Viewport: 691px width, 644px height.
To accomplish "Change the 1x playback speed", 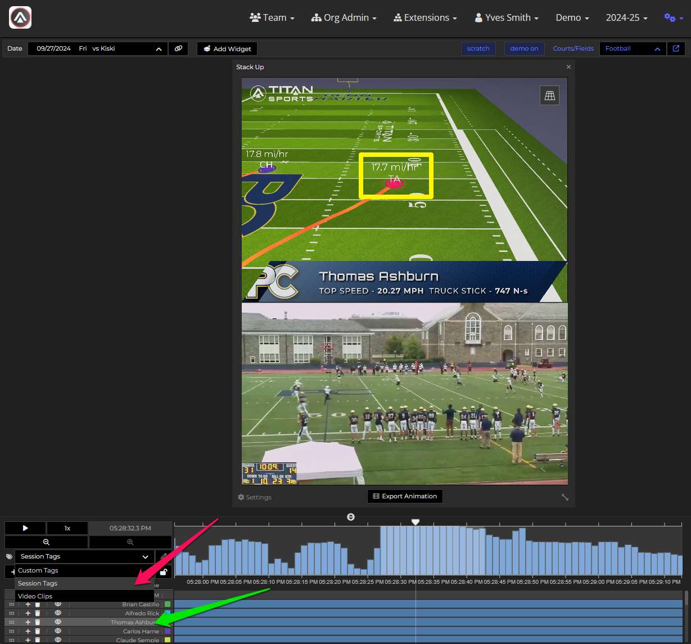I will click(67, 528).
